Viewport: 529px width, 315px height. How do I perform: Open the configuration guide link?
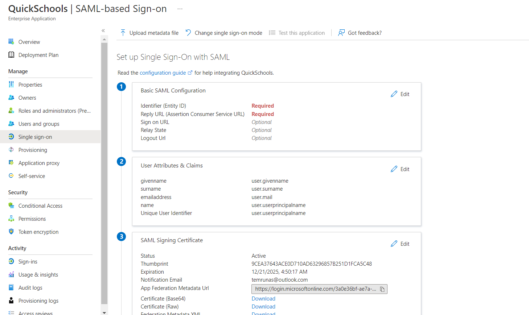[x=163, y=72]
